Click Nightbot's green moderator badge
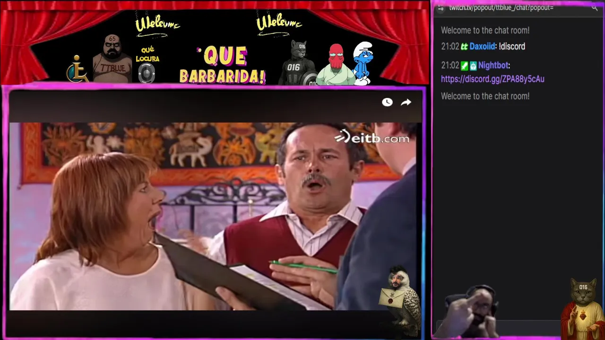Screen dimensions: 605x340 [465, 66]
